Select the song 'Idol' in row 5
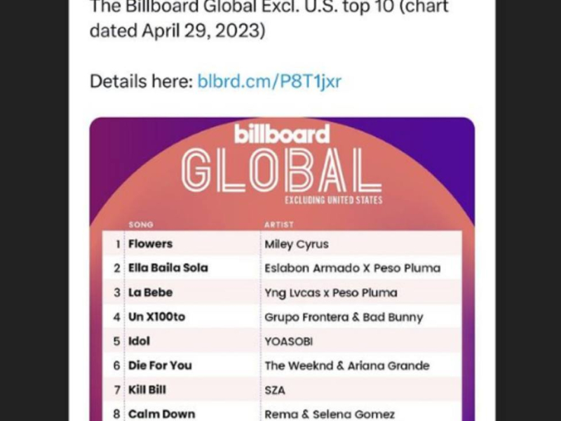Screen dimensions: 561x421 tap(139, 341)
